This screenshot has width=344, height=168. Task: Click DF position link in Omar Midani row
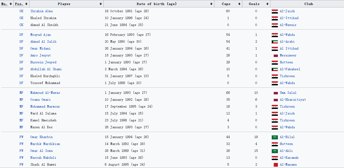[21, 48]
